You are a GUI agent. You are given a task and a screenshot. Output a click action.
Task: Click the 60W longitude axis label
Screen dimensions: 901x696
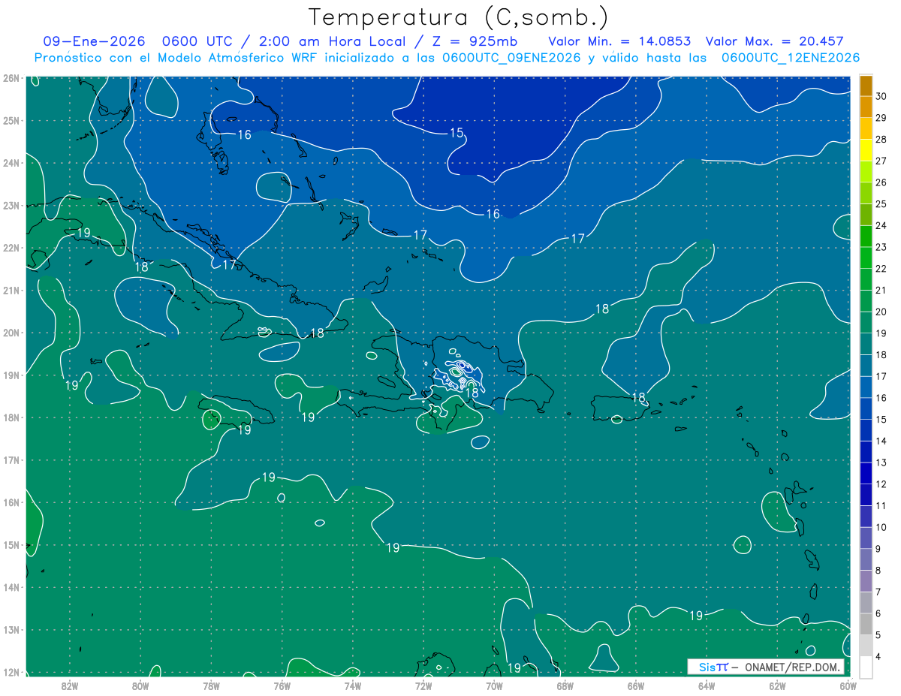coord(847,685)
